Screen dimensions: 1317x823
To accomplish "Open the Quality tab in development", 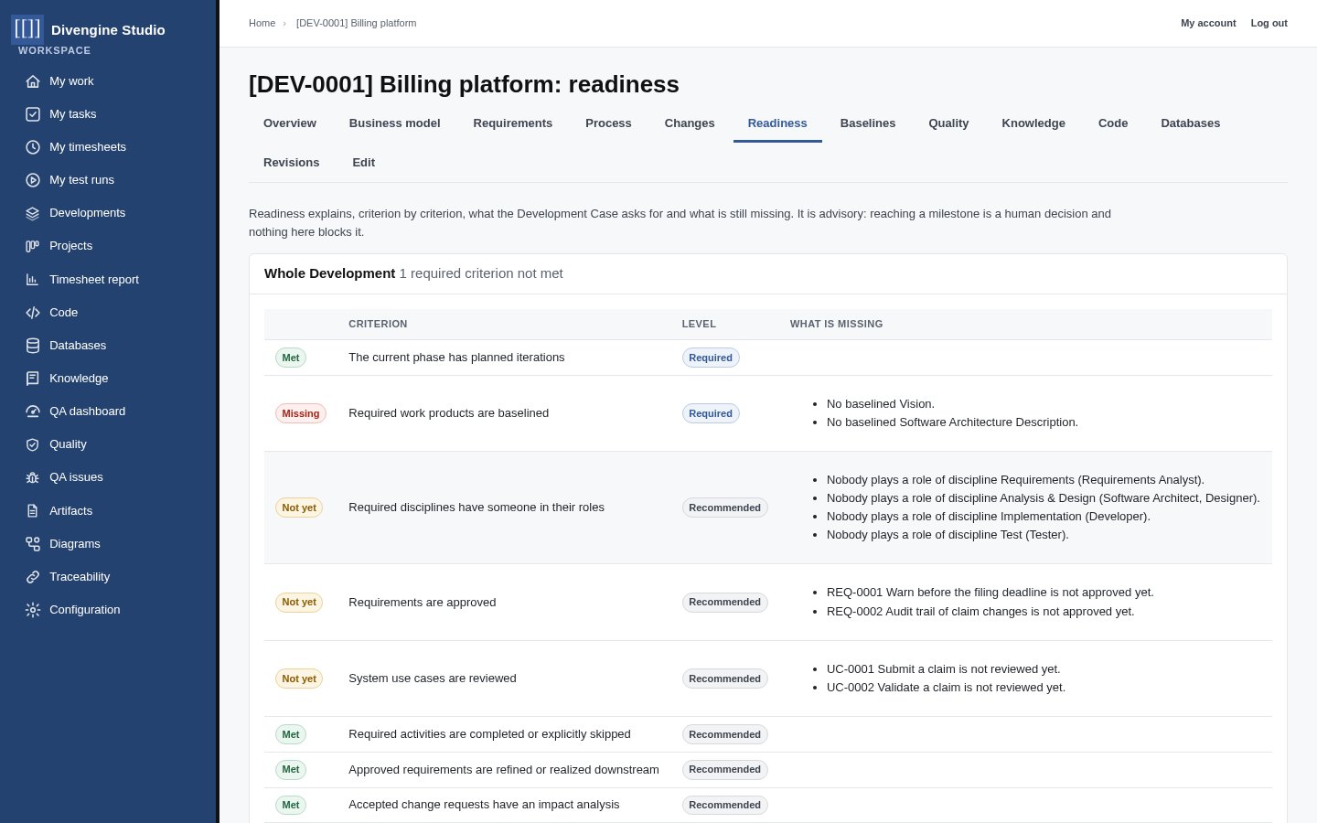I will click(x=948, y=123).
